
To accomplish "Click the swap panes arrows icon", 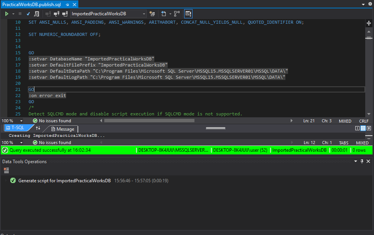I will (x=38, y=128).
